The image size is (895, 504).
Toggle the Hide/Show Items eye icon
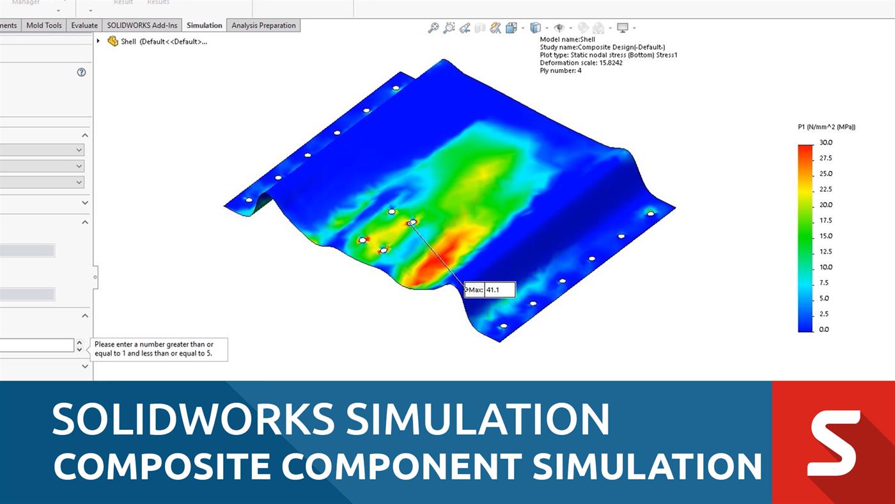click(559, 28)
